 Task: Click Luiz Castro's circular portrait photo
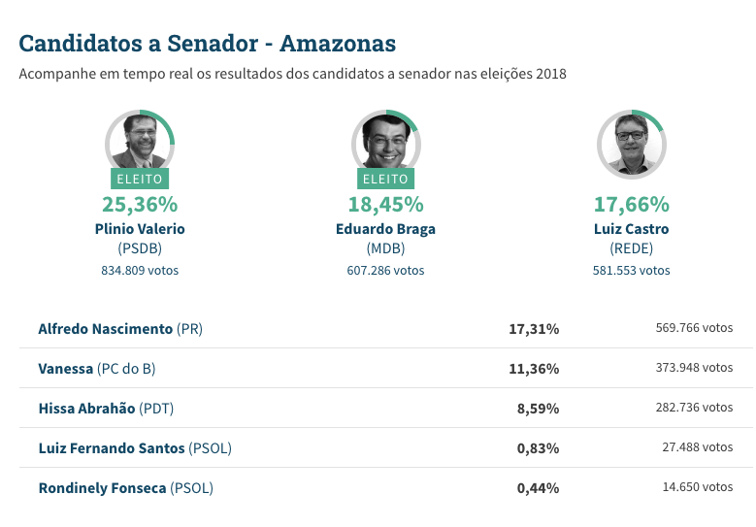tap(631, 143)
